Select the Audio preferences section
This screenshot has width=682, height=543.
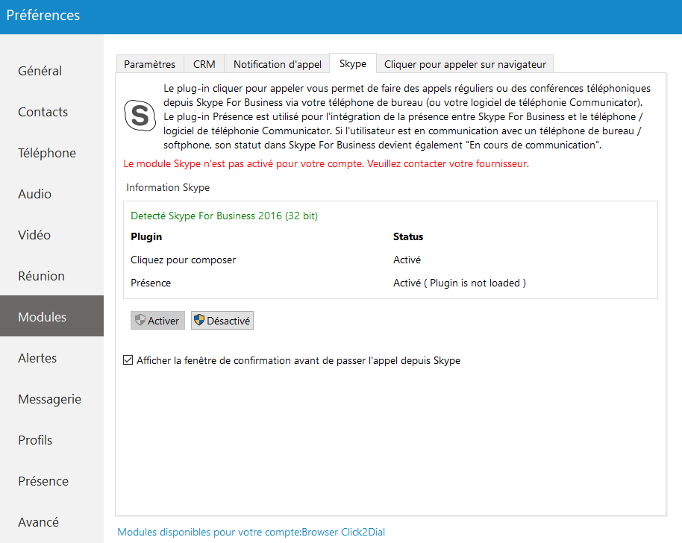tap(51, 194)
